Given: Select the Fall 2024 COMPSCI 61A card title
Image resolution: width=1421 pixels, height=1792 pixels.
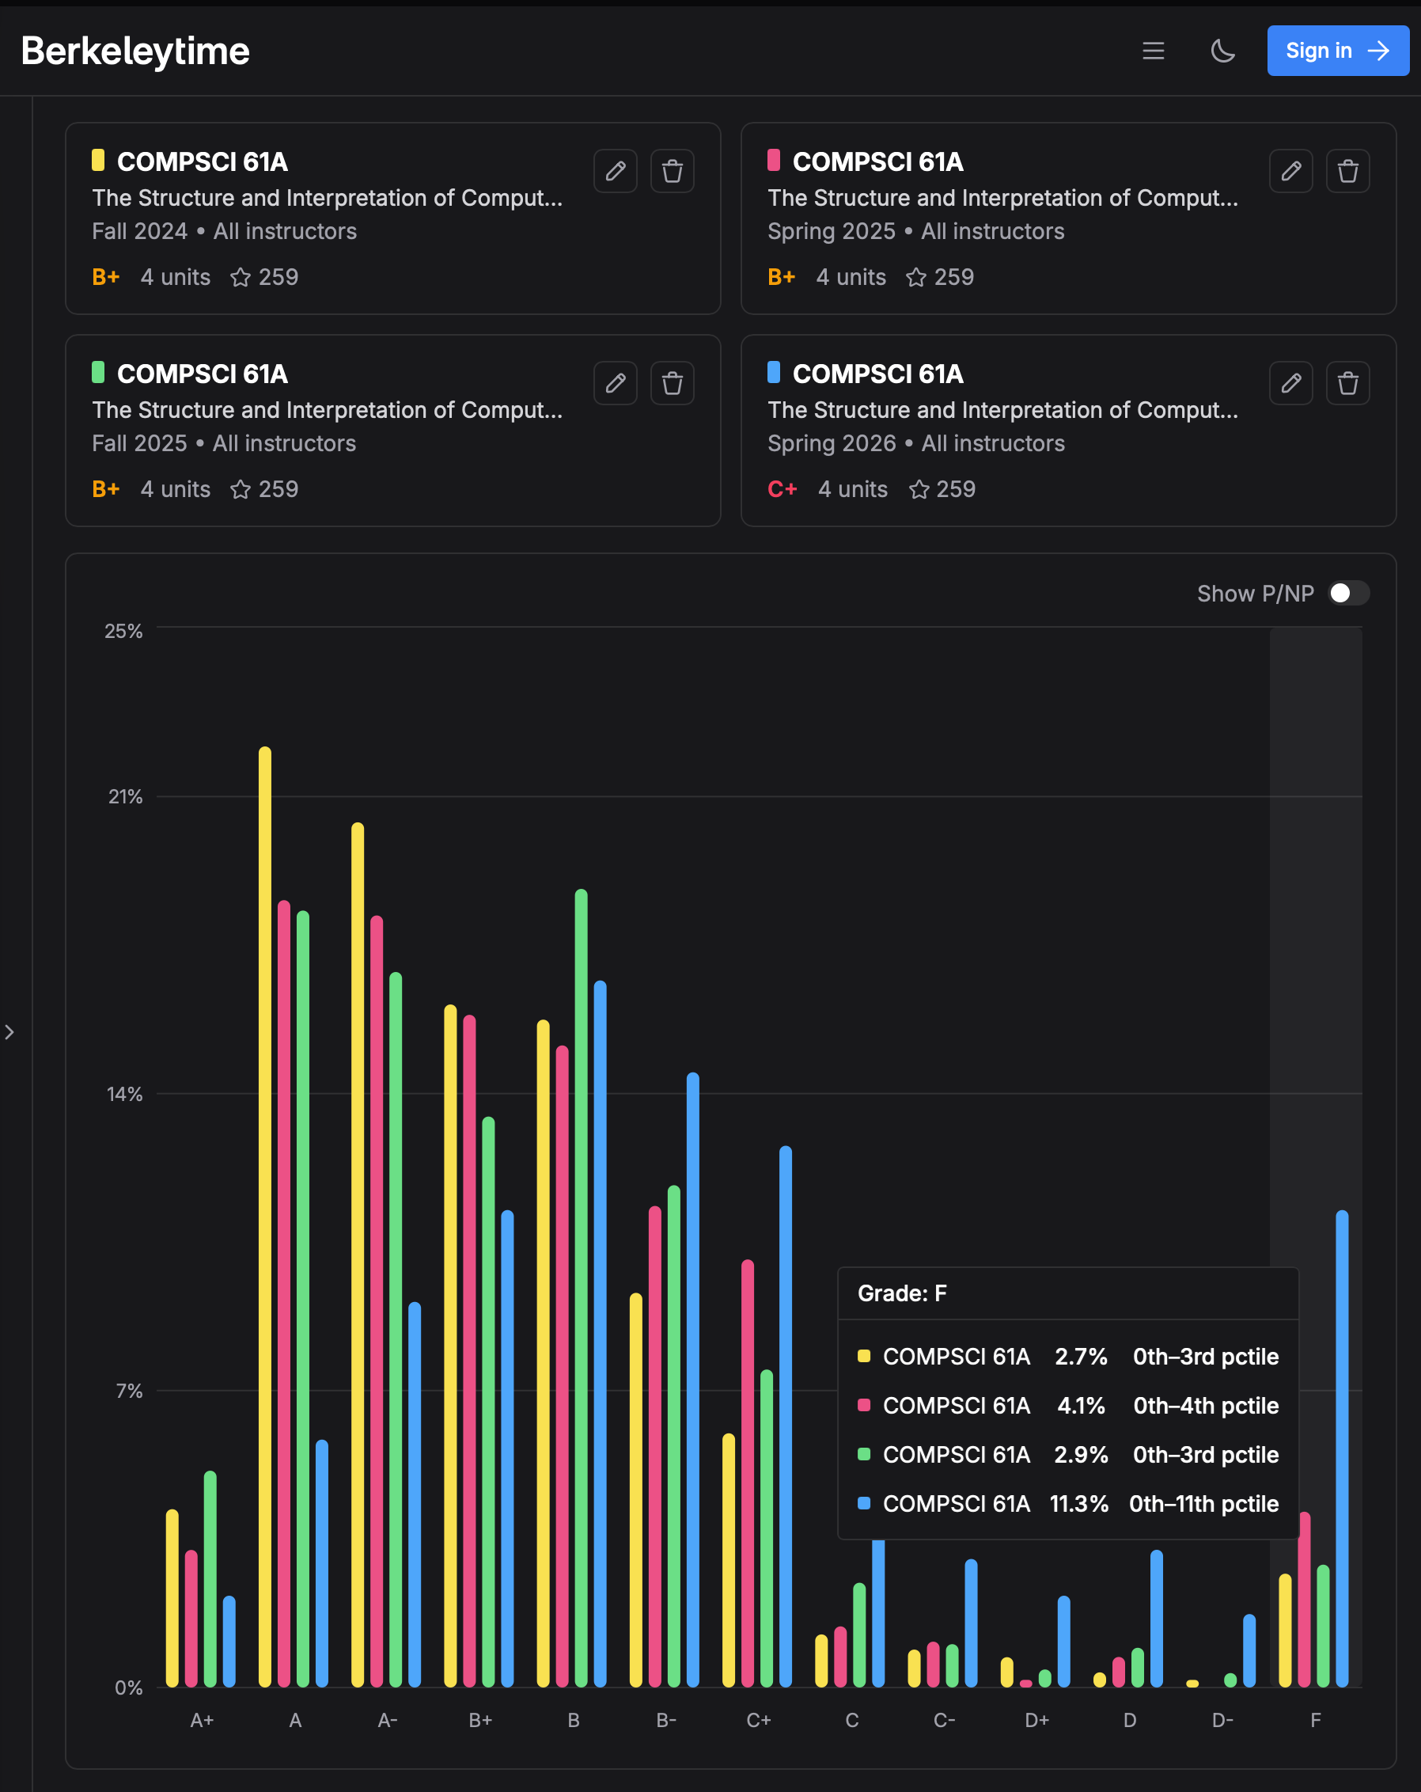Looking at the screenshot, I should tap(202, 161).
